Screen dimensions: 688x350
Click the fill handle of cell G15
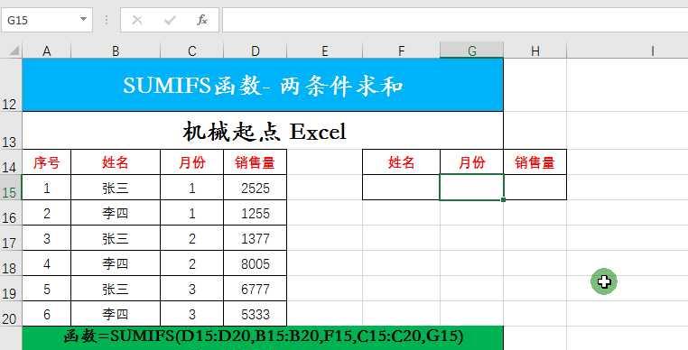coord(503,199)
